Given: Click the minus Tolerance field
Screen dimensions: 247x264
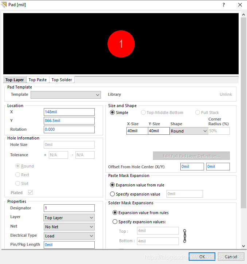Looking at the screenshot, I should (85, 155).
